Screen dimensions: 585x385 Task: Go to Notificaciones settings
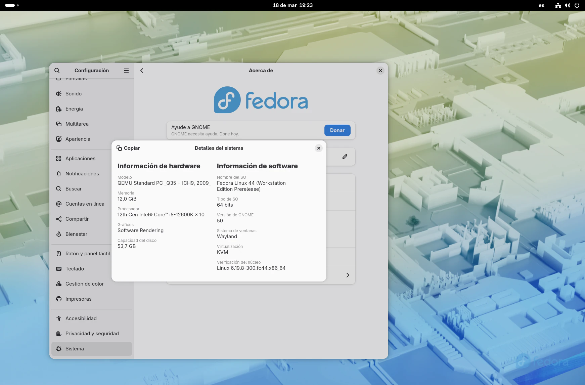pos(82,174)
